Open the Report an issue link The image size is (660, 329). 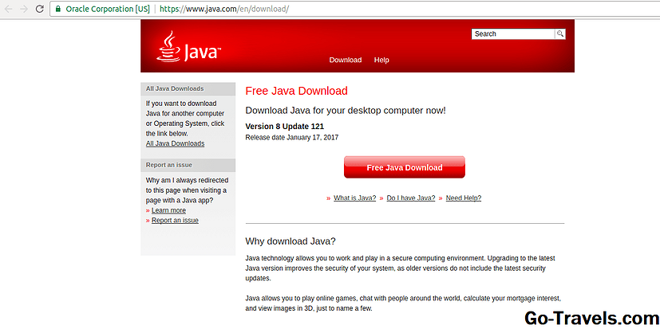tap(175, 221)
